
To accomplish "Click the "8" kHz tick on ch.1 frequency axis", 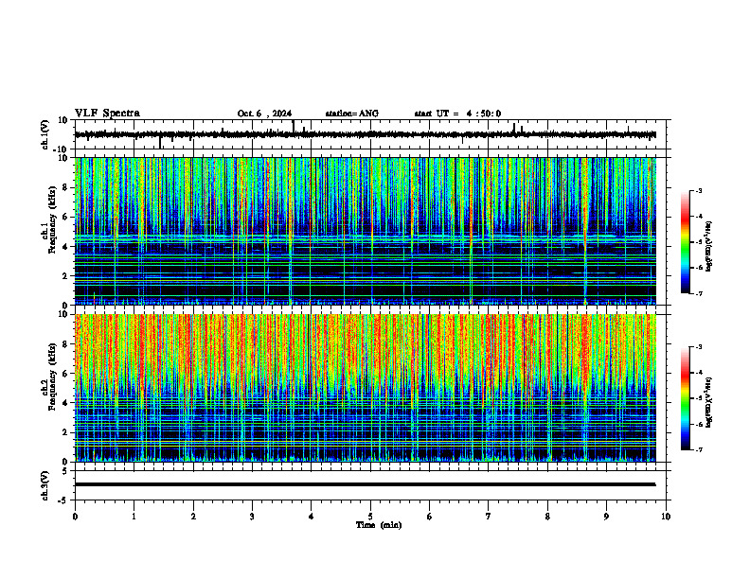I will 65,187.
